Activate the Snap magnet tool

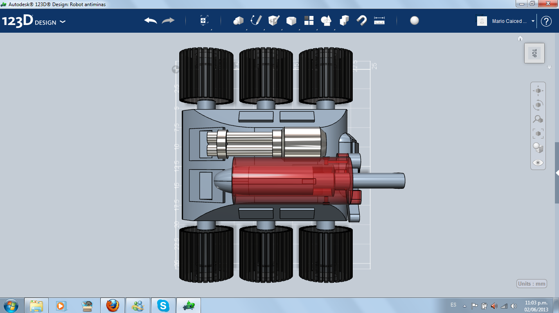tap(362, 21)
